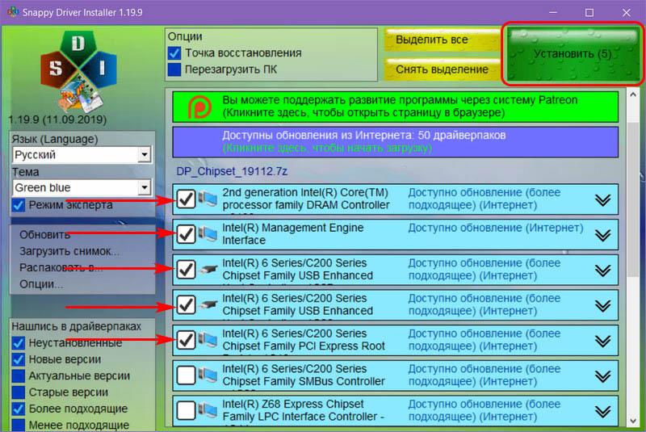This screenshot has width=646, height=432.
Task: Expand the Z68 LPC Interface row chevron
Action: click(x=602, y=411)
